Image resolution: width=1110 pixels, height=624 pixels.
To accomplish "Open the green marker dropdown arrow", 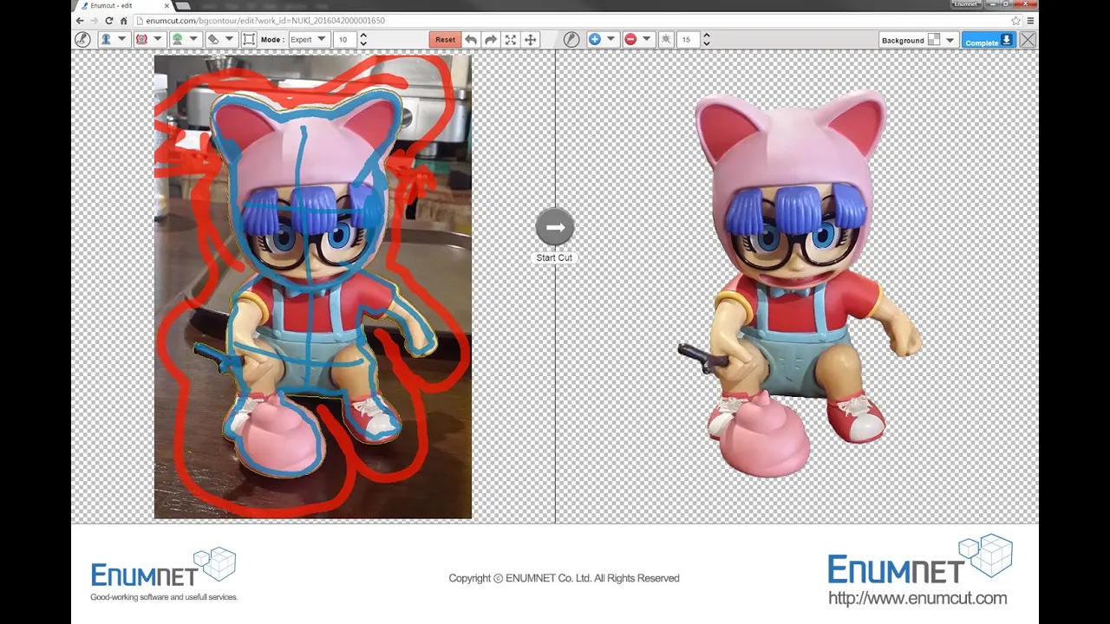I will point(194,39).
